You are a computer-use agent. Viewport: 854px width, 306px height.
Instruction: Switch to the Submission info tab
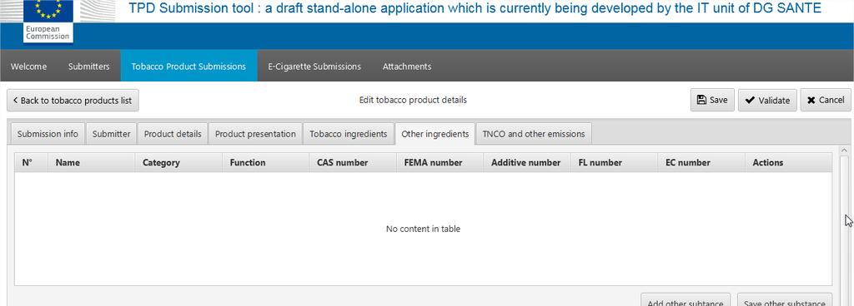48,134
